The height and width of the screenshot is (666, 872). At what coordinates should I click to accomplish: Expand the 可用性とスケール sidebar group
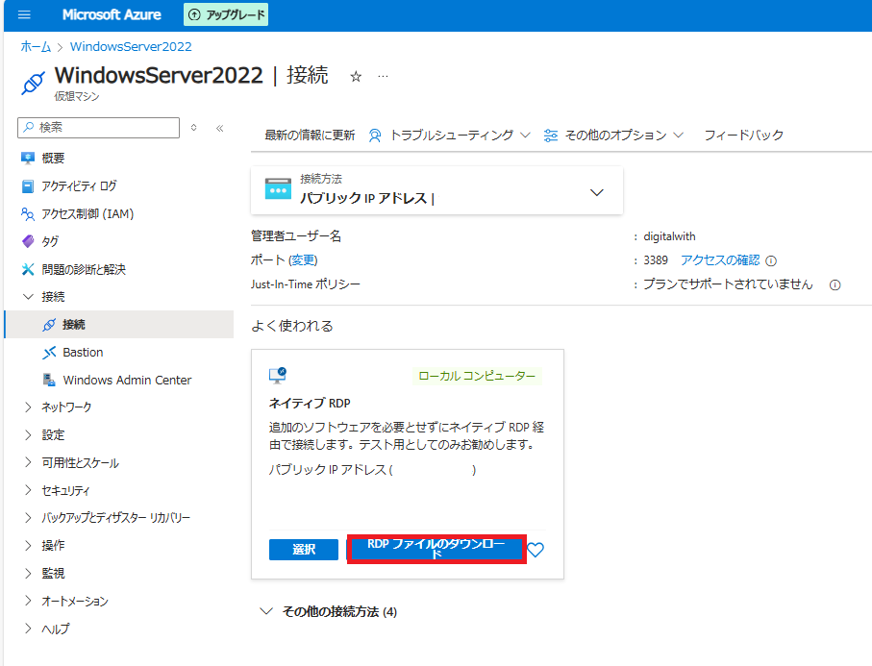pos(29,462)
